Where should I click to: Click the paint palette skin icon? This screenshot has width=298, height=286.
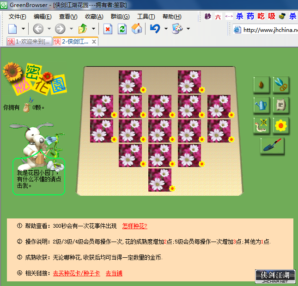(177, 29)
